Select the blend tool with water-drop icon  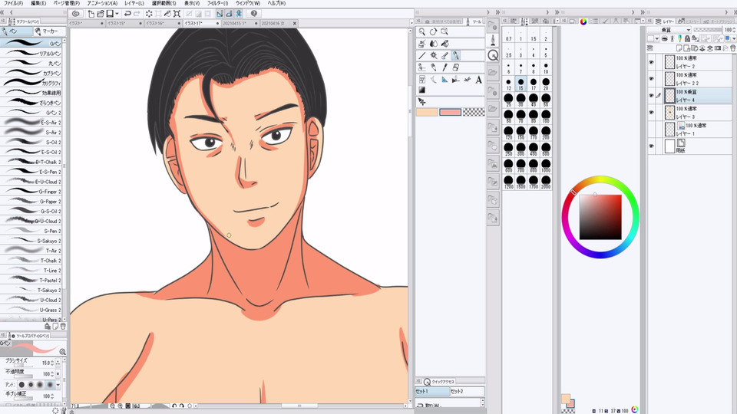433,44
